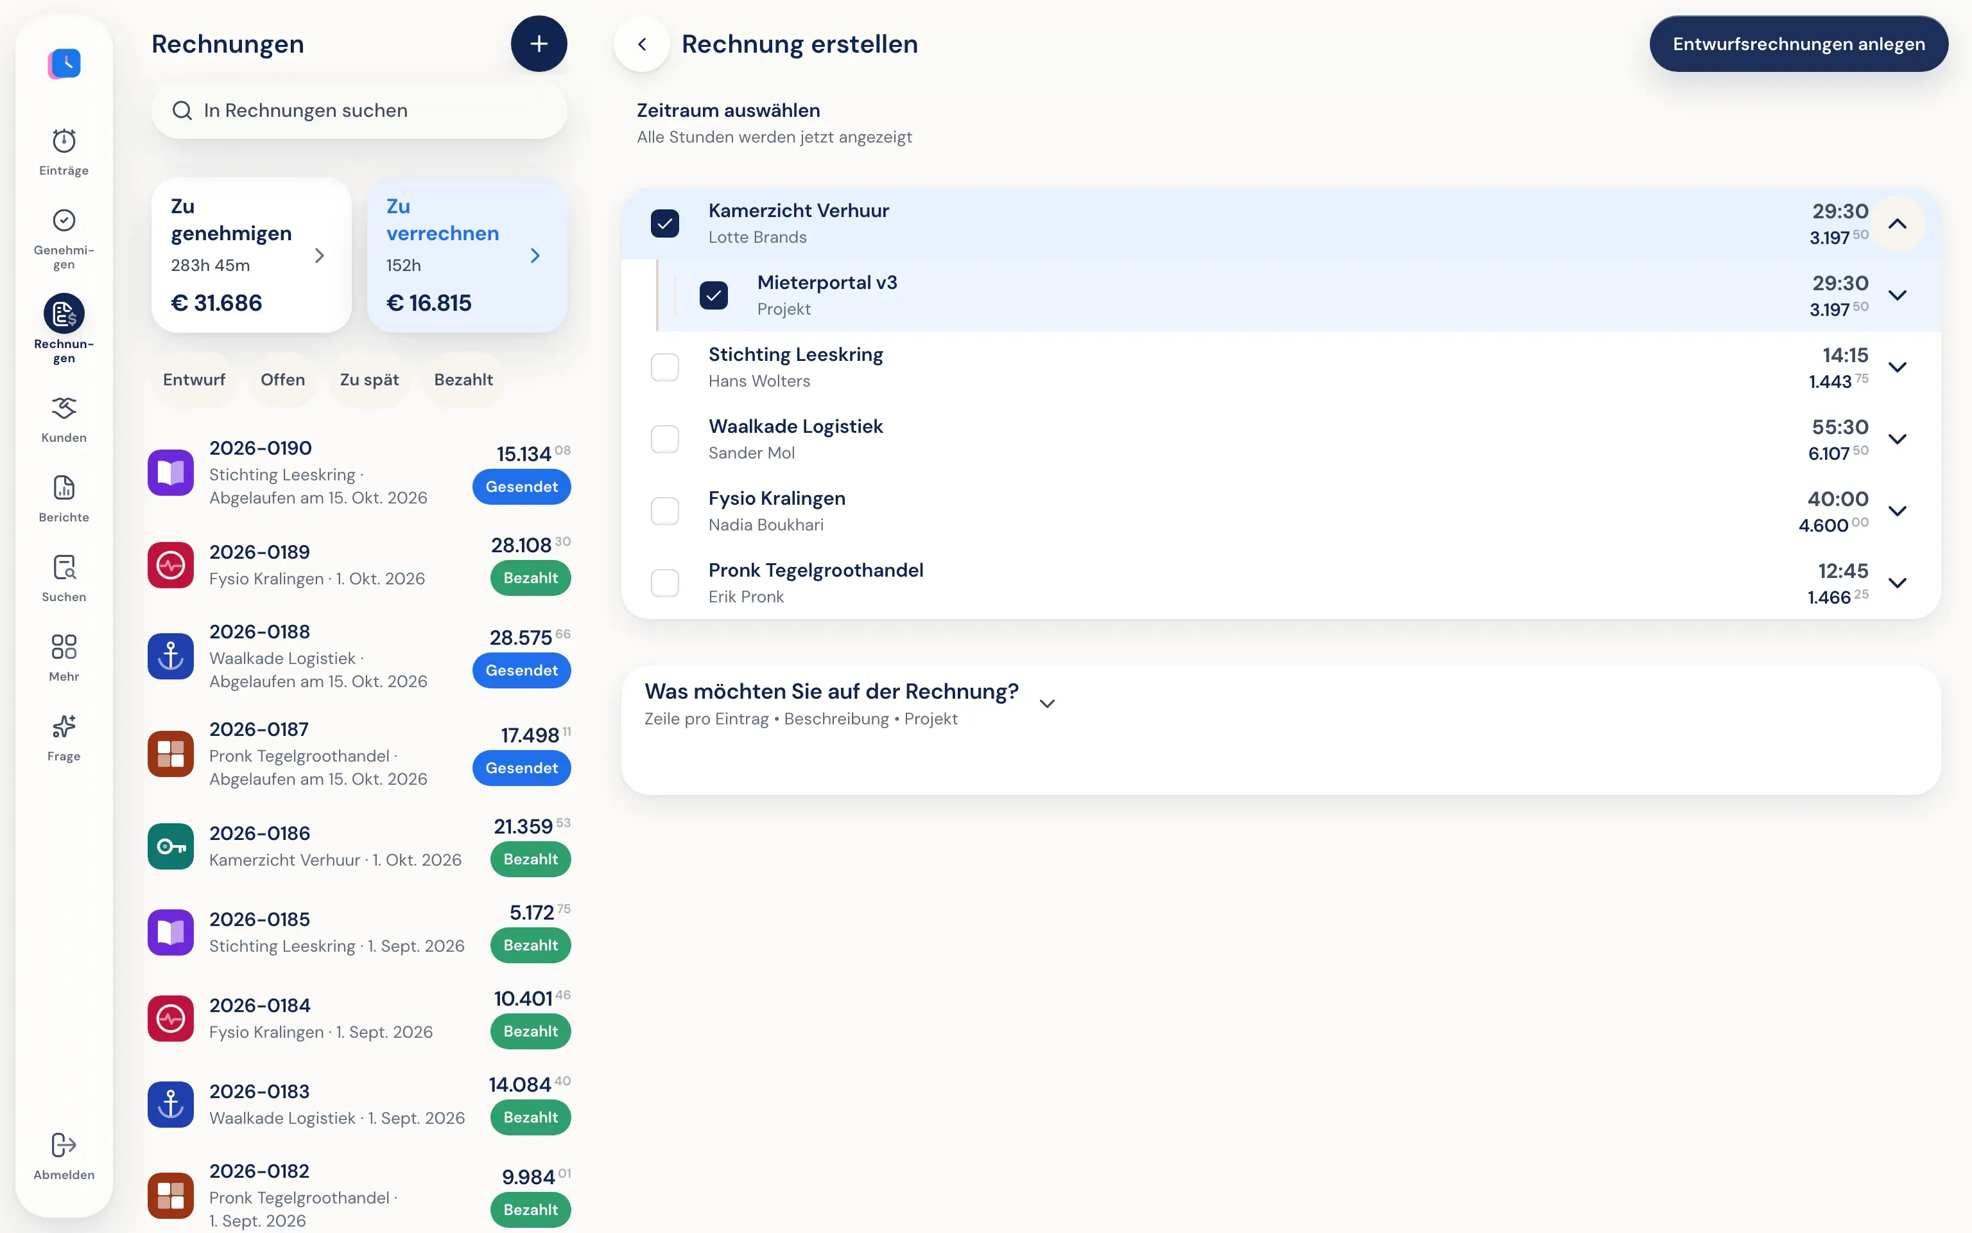Open the Frage sparkle icon
Screen dimensions: 1972x1233
click(x=64, y=726)
